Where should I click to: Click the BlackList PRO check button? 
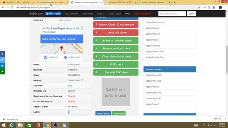[116, 73]
